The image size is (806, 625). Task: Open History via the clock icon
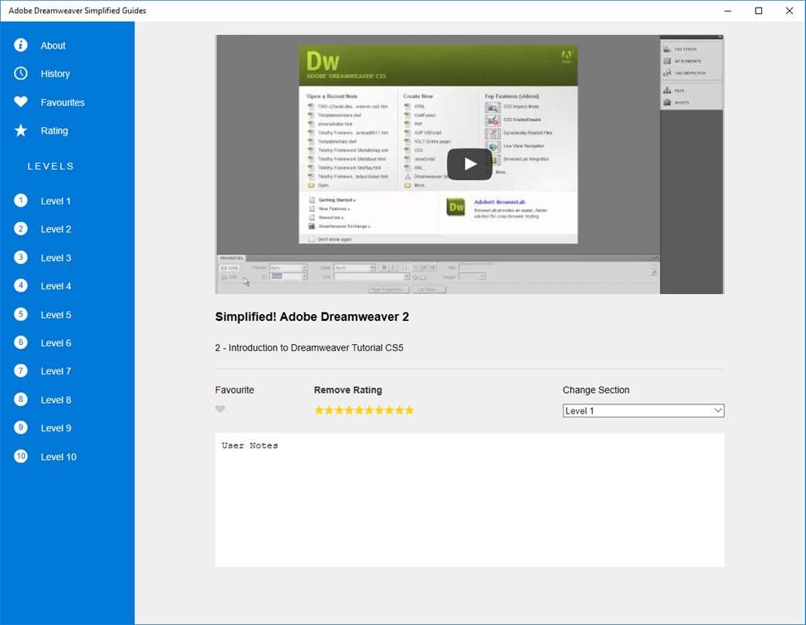point(21,73)
